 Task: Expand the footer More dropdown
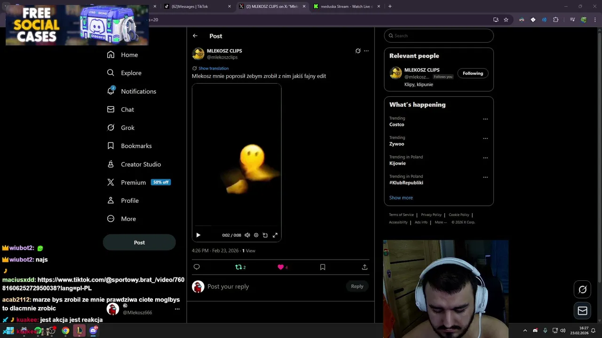(x=441, y=222)
